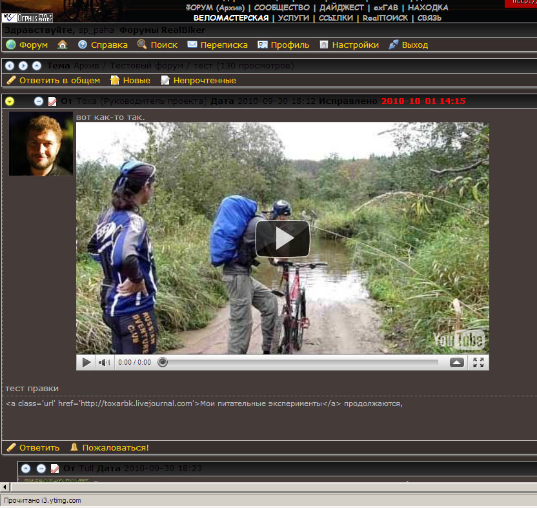
Task: Expand the video player quality menu arrow
Action: [457, 363]
